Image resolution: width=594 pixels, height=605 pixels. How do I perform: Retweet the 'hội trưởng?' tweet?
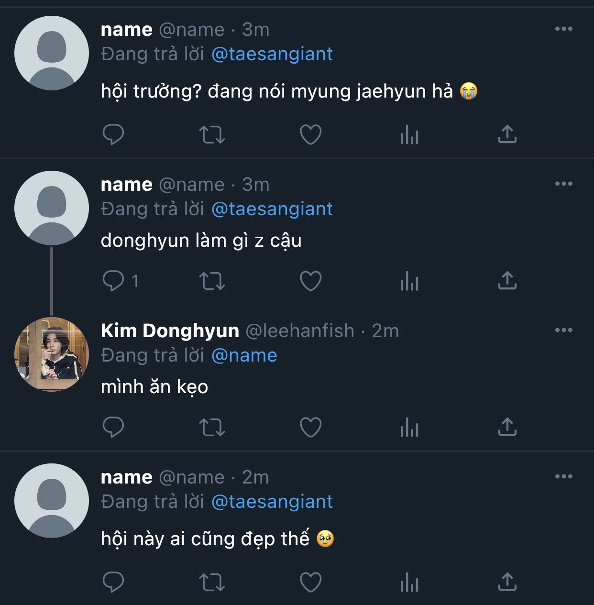[212, 134]
